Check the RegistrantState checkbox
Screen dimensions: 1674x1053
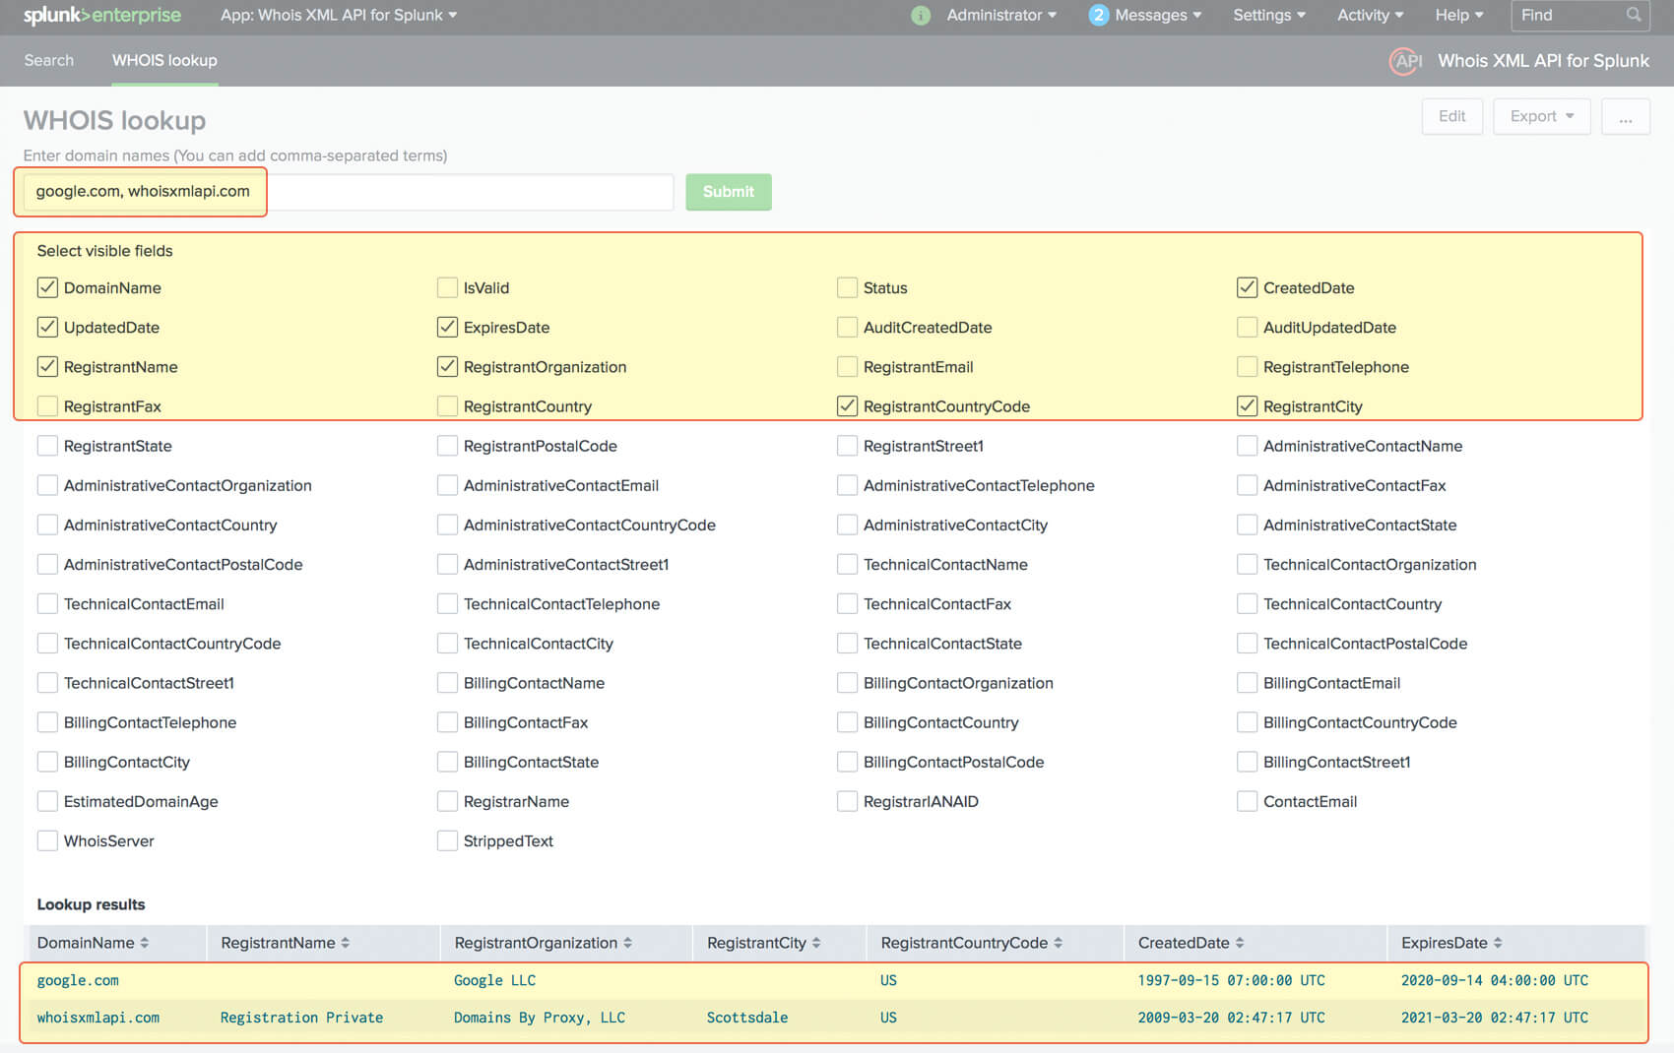tap(47, 446)
